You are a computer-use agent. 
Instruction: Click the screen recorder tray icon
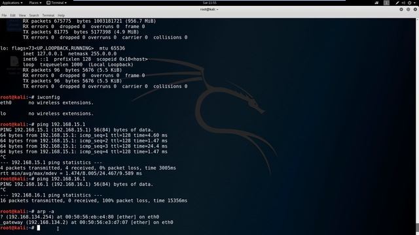point(376,3)
